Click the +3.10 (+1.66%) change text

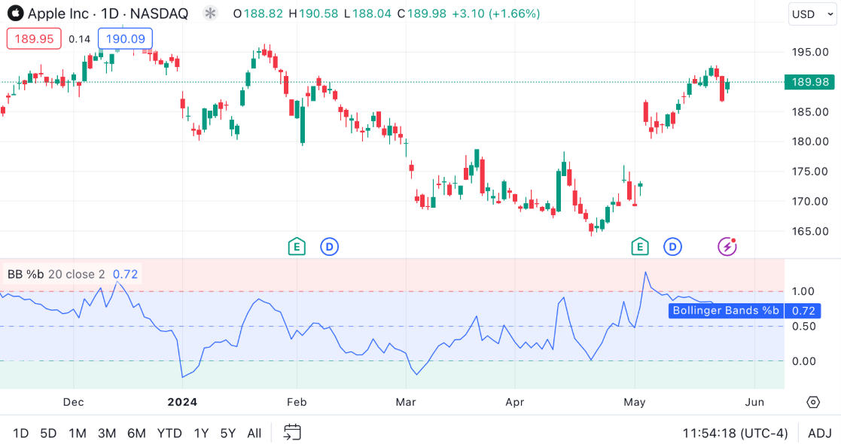click(496, 14)
